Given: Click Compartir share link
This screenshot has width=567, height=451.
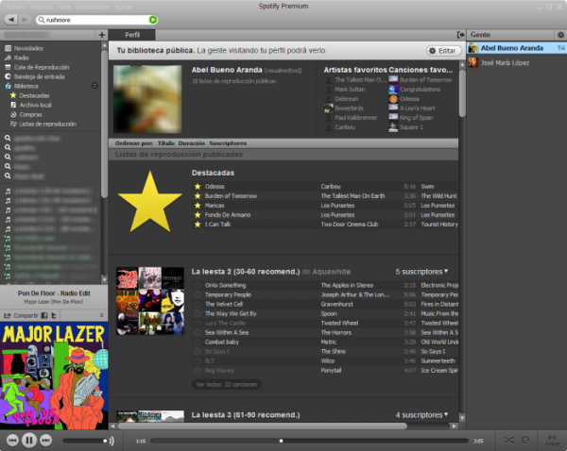Looking at the screenshot, I should [x=21, y=315].
